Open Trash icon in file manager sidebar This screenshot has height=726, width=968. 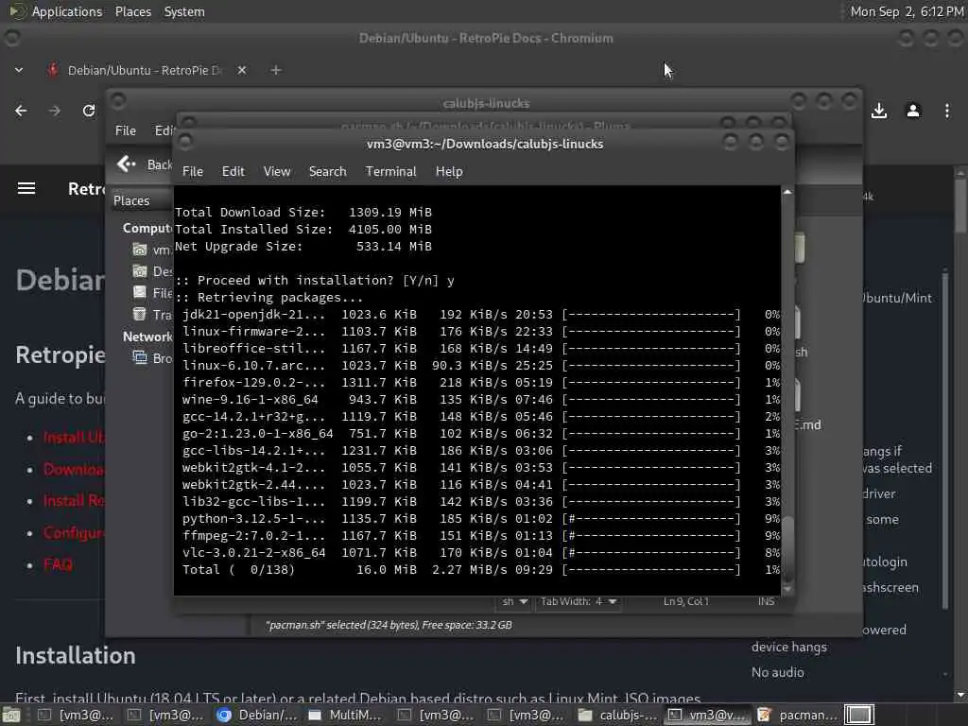point(140,315)
